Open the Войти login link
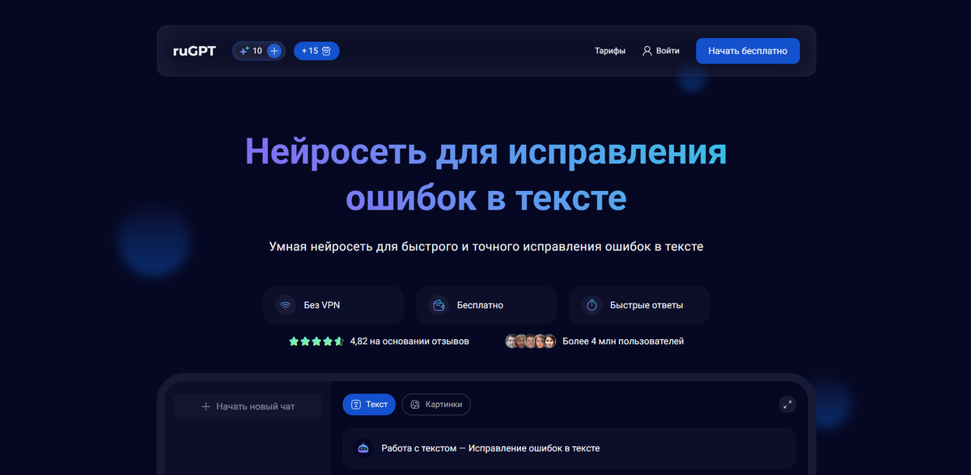The image size is (971, 475). pos(668,51)
